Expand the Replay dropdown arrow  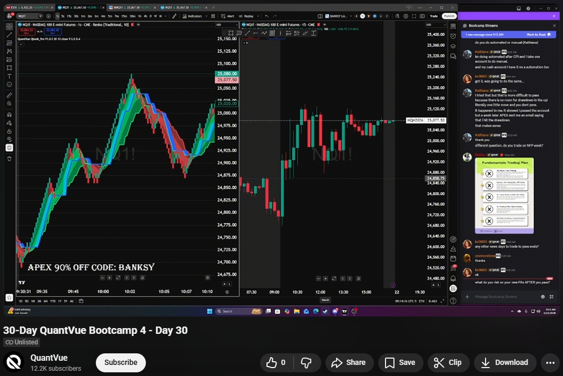pyautogui.click(x=258, y=16)
